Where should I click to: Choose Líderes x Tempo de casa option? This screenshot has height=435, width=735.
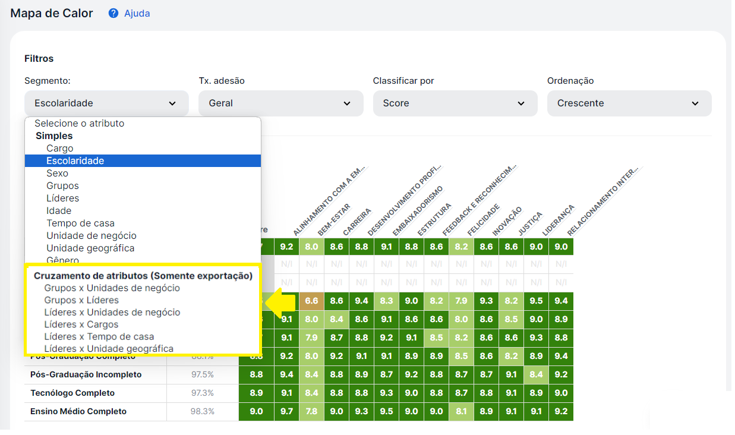pos(99,337)
